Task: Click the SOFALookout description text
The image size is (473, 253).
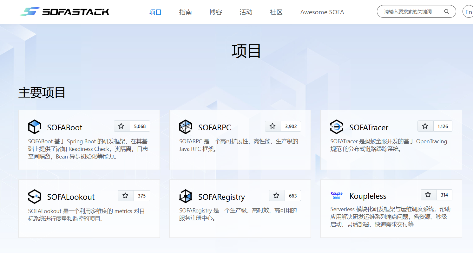Action: (x=86, y=215)
